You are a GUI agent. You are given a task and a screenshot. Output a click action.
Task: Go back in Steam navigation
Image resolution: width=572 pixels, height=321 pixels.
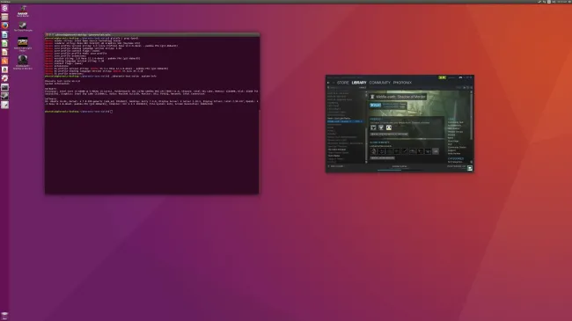(x=328, y=83)
